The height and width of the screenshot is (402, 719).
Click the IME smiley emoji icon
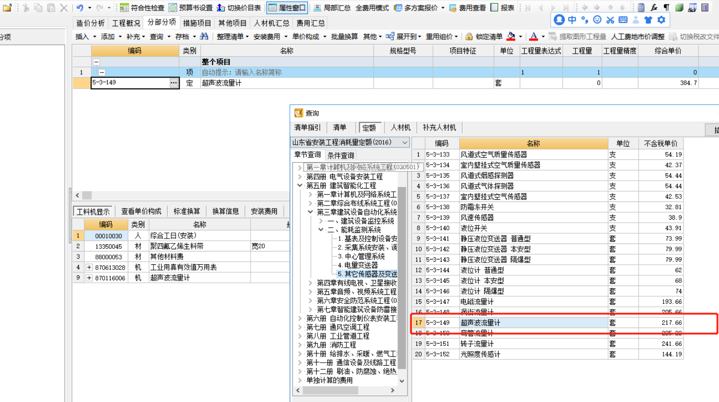[597, 20]
